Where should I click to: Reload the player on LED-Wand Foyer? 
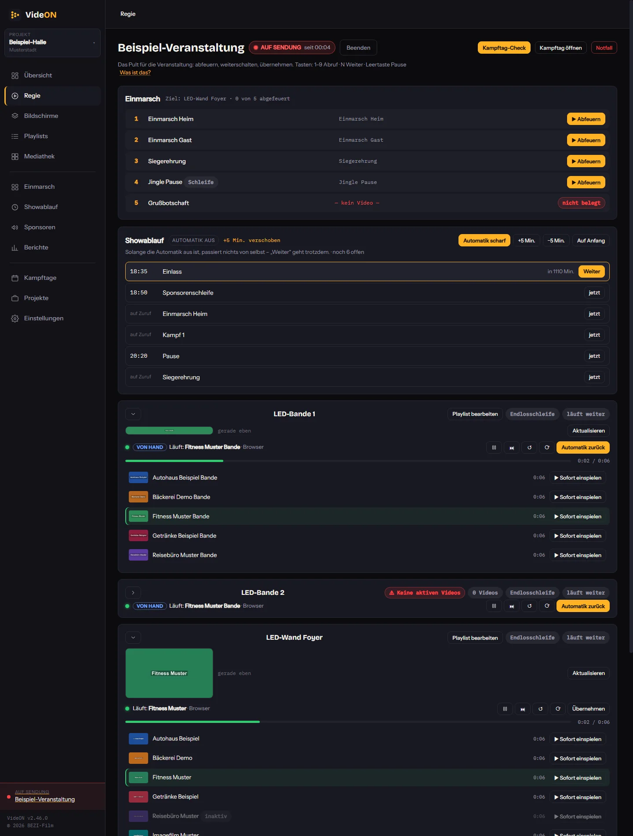pyautogui.click(x=558, y=709)
